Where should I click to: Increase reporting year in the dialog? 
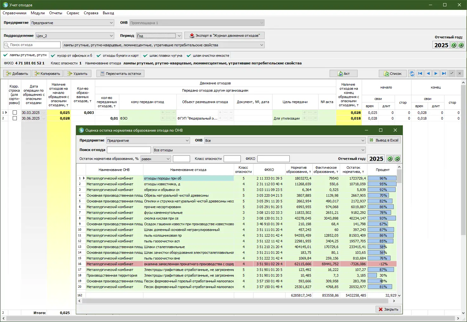[x=397, y=159]
